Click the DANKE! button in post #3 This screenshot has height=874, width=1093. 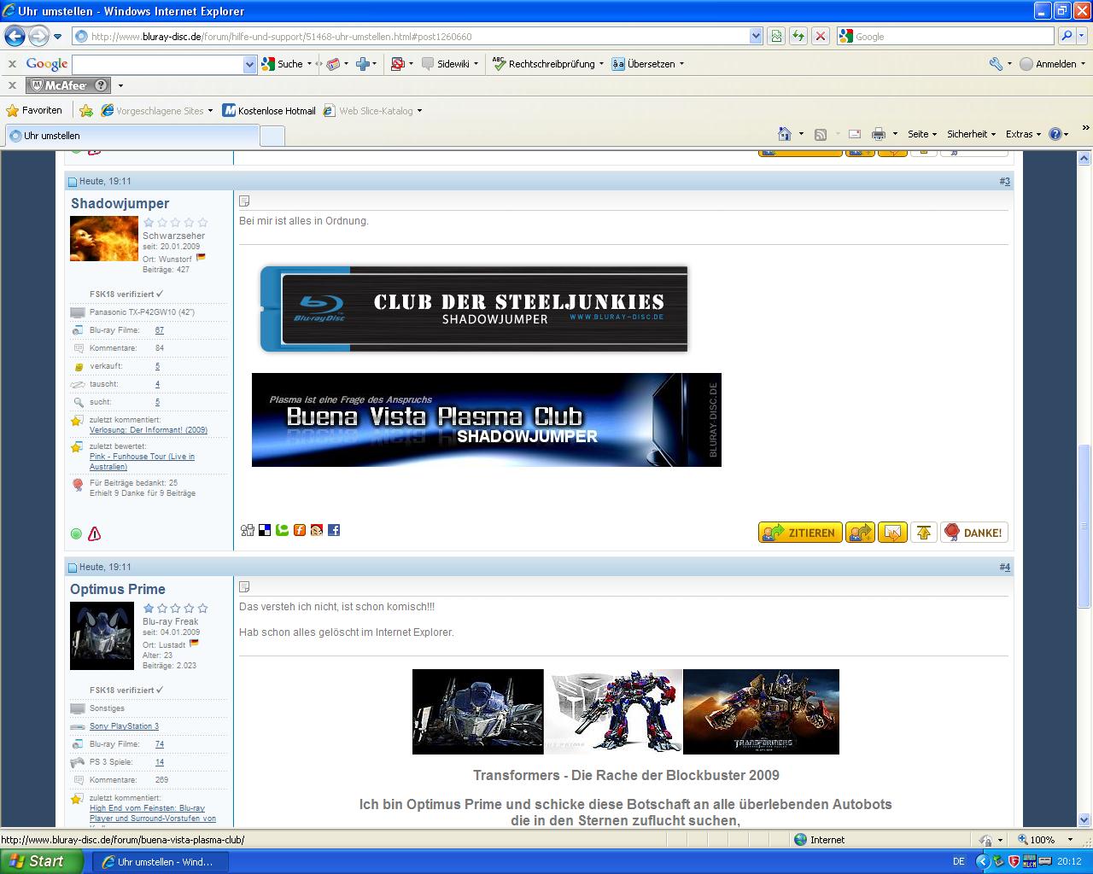[x=974, y=533]
